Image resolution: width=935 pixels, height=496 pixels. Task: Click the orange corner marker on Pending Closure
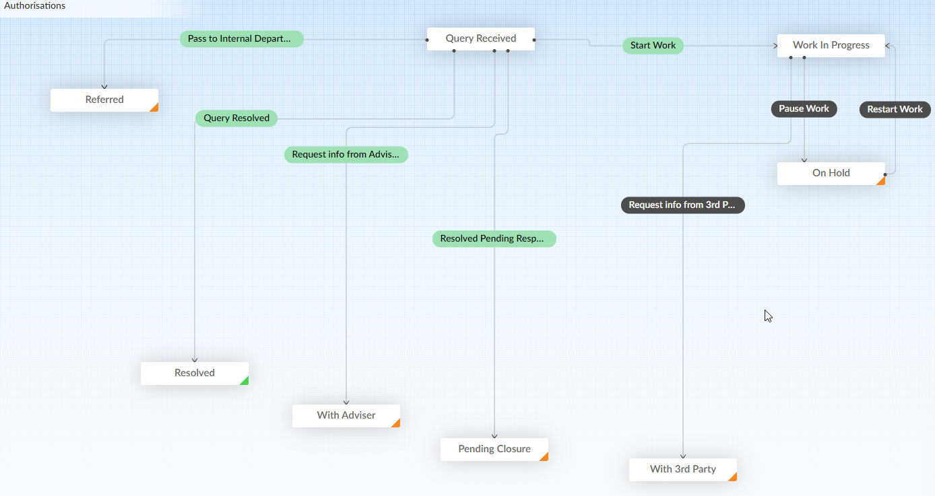(x=545, y=457)
